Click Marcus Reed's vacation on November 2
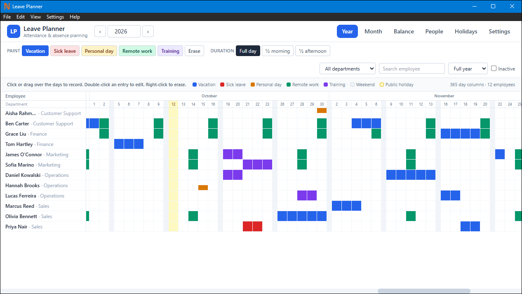 (x=337, y=206)
